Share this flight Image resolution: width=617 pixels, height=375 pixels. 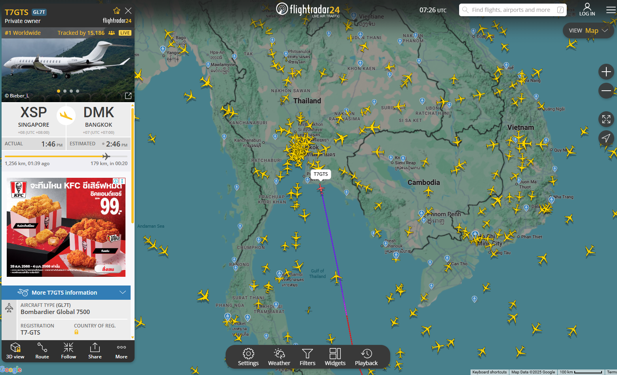[95, 350]
